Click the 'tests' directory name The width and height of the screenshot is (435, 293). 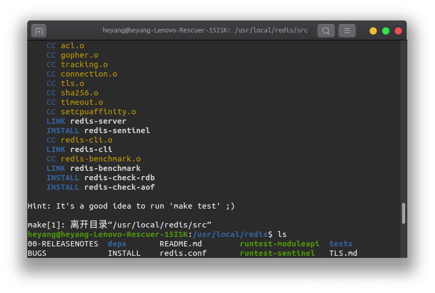coord(341,244)
